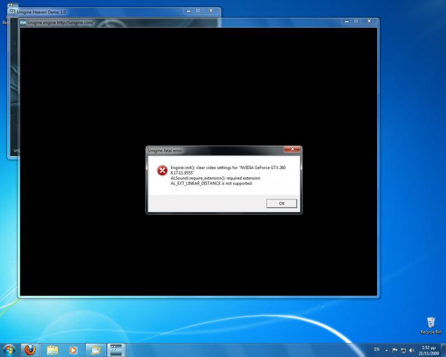Viewport: 446px width, 357px height.
Task: Minimize the Unigine Heaven Demo 1.0 window
Action: [x=188, y=11]
